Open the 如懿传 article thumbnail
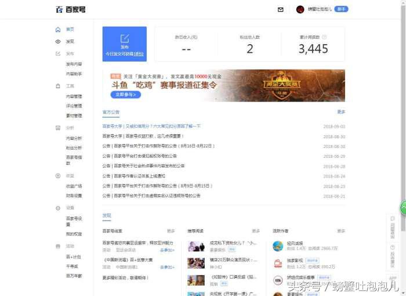Viewport: 406px width, 296px height. pos(196,280)
